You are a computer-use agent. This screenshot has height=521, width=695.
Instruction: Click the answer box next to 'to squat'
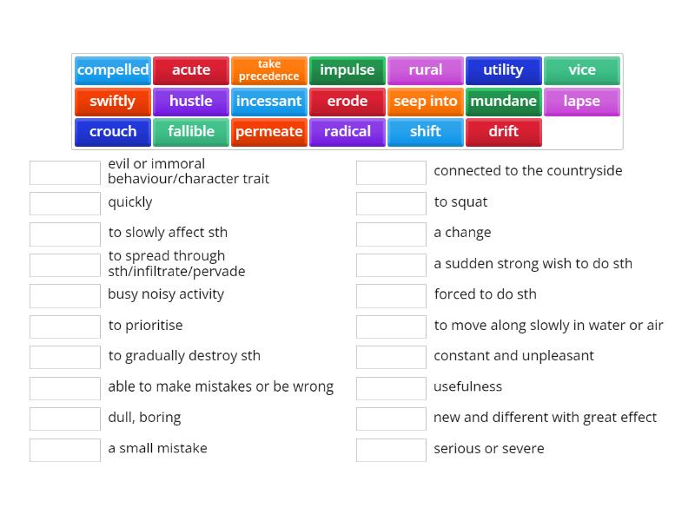391,202
